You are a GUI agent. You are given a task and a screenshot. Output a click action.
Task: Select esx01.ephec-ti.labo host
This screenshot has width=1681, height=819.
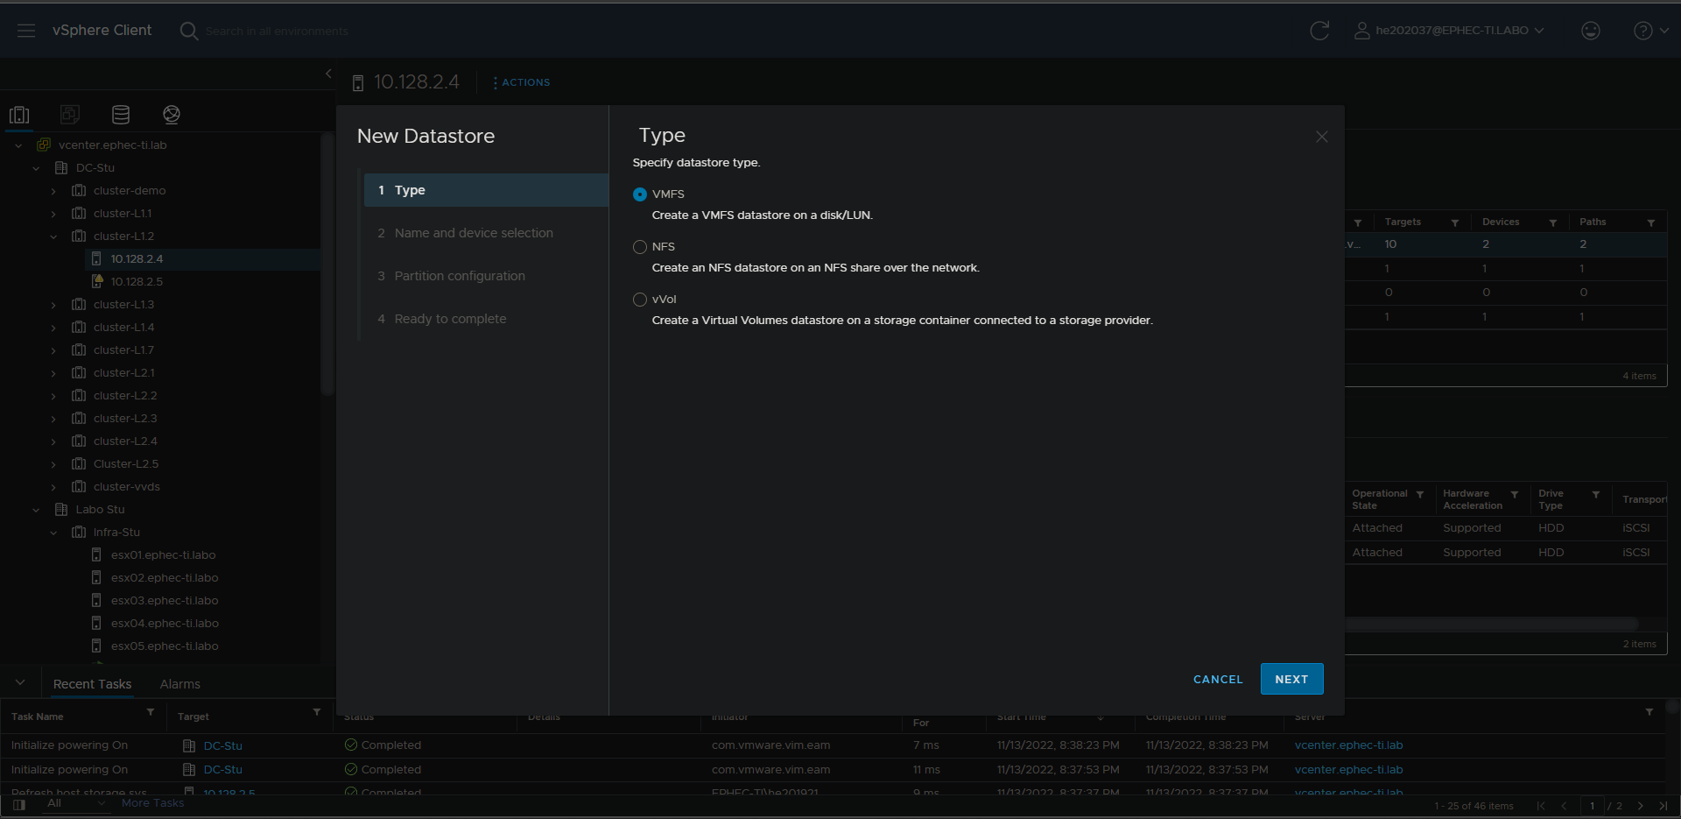(x=163, y=555)
